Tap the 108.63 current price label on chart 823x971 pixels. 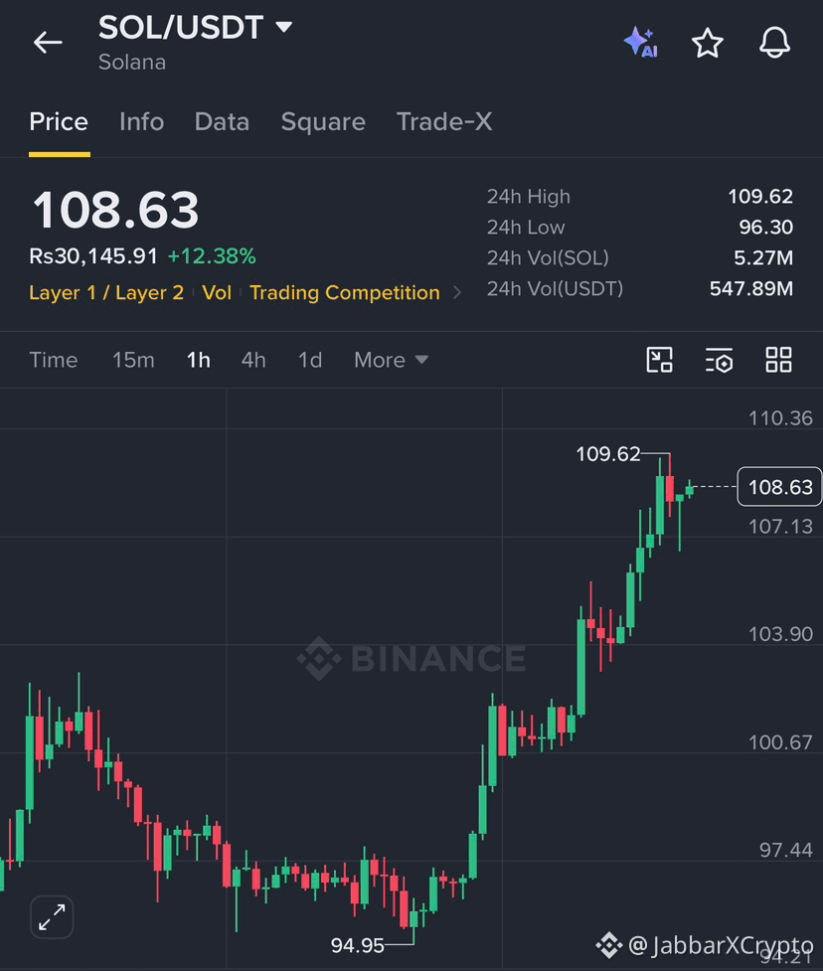click(x=779, y=487)
